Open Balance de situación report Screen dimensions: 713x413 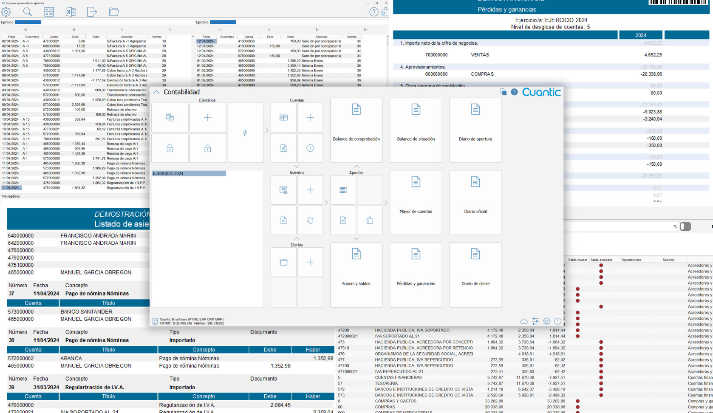coord(416,130)
